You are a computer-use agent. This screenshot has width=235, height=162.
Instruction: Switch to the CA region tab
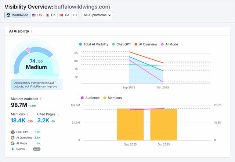(x=65, y=15)
